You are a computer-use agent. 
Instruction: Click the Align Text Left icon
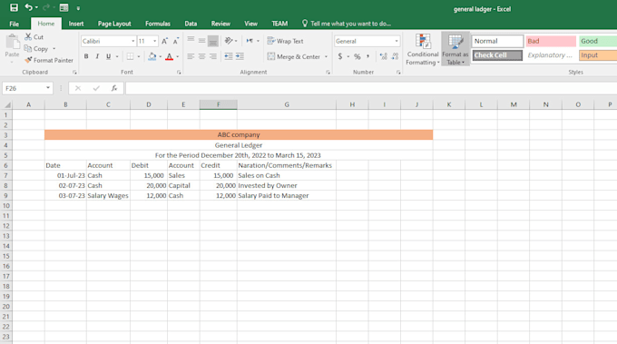(x=191, y=56)
